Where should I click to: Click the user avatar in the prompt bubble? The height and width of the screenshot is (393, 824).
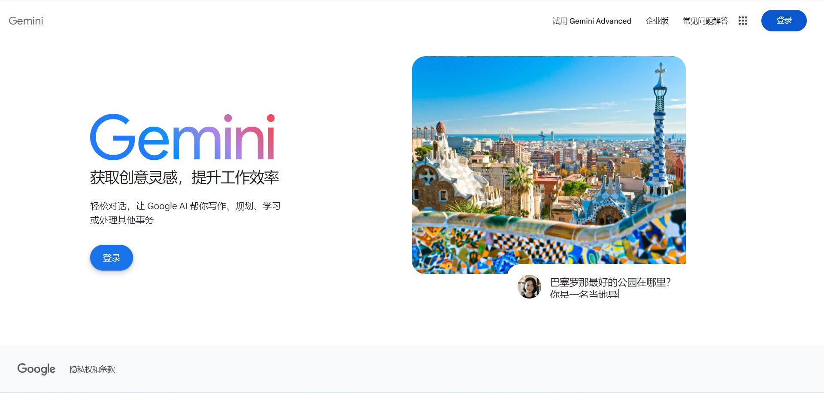pos(529,286)
